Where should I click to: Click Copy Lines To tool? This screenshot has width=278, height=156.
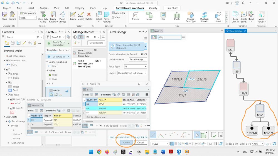[x=235, y=17]
